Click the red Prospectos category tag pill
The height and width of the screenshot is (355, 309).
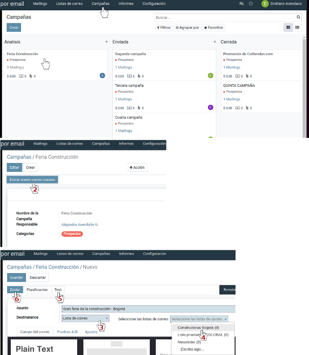(72, 234)
